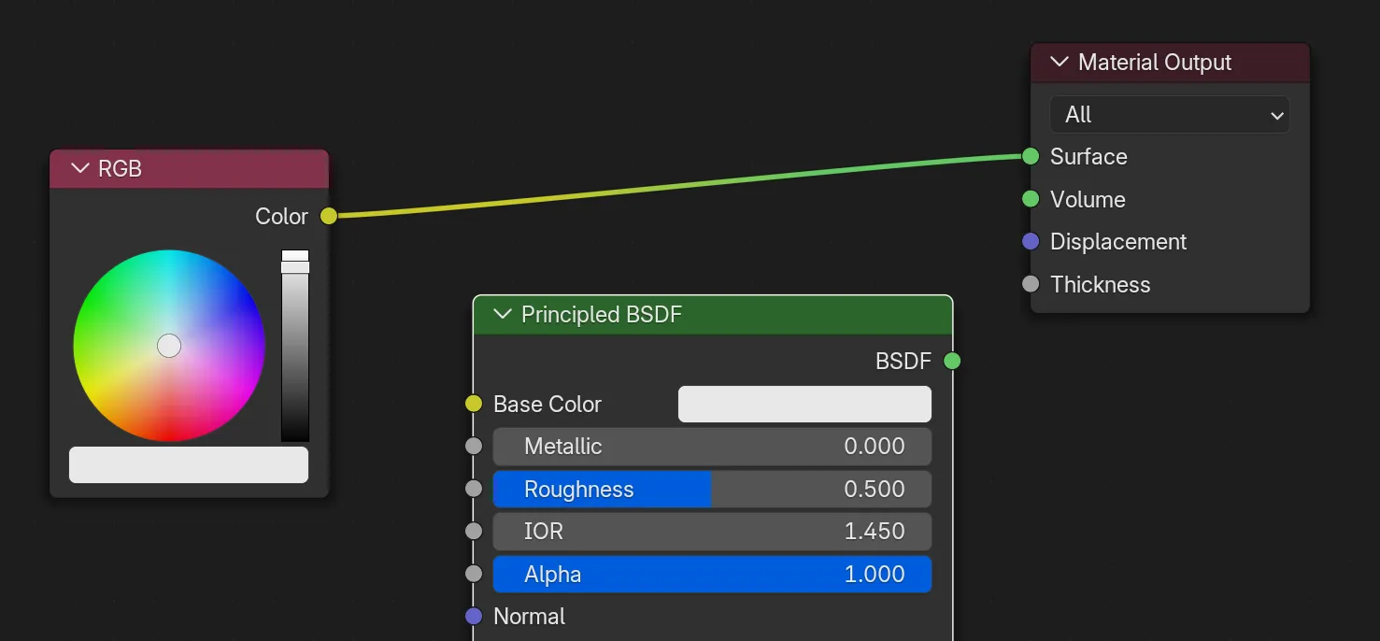
Task: Open the All output target dropdown on Material Output
Action: click(1169, 114)
